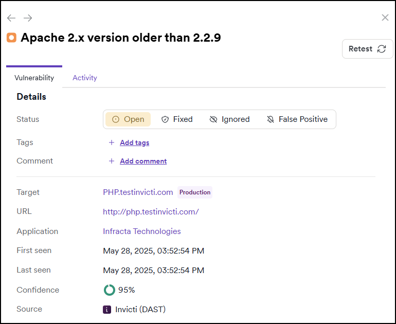The width and height of the screenshot is (396, 324).
Task: Set status to Open
Action: [x=128, y=119]
